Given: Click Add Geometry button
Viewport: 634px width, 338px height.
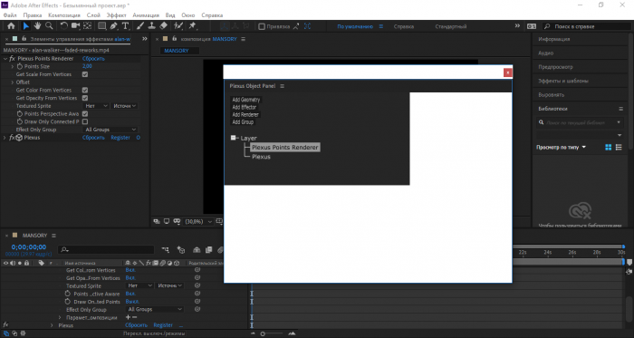Looking at the screenshot, I should (245, 100).
